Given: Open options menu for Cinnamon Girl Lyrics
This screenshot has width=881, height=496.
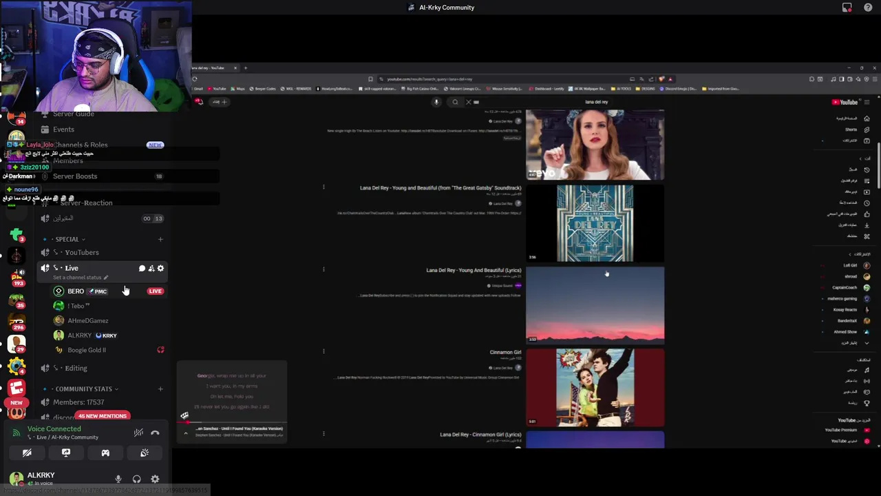Looking at the screenshot, I should click(323, 433).
